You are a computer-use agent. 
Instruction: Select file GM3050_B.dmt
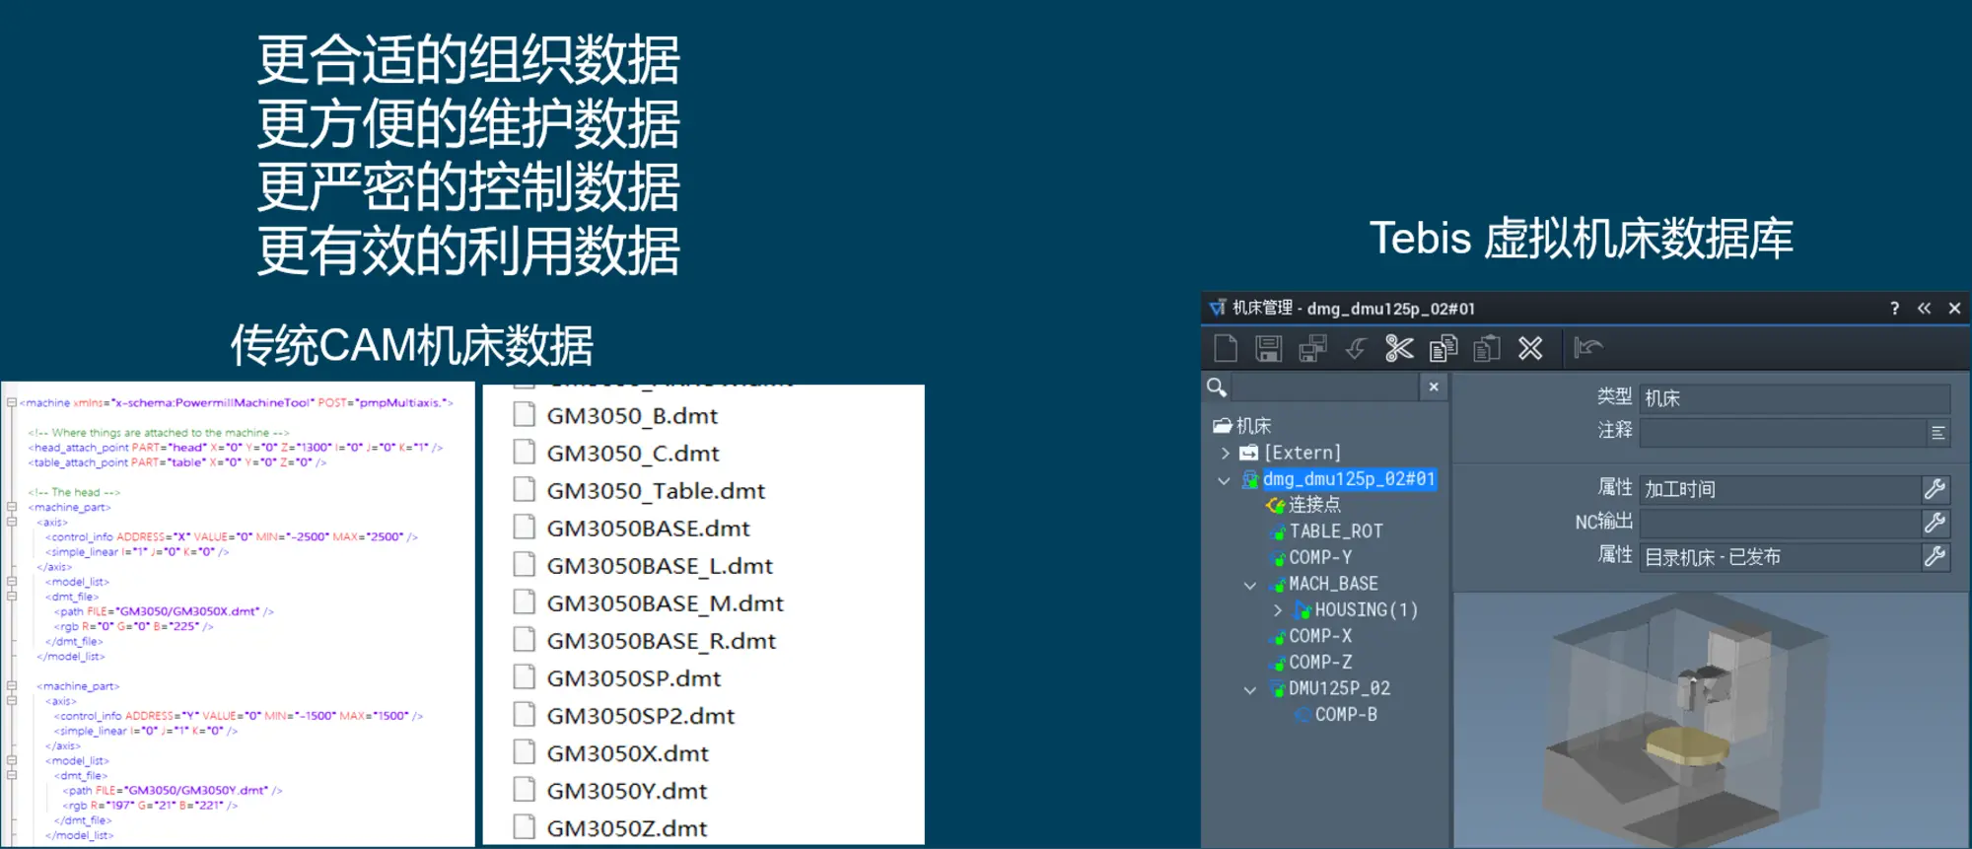click(x=632, y=416)
